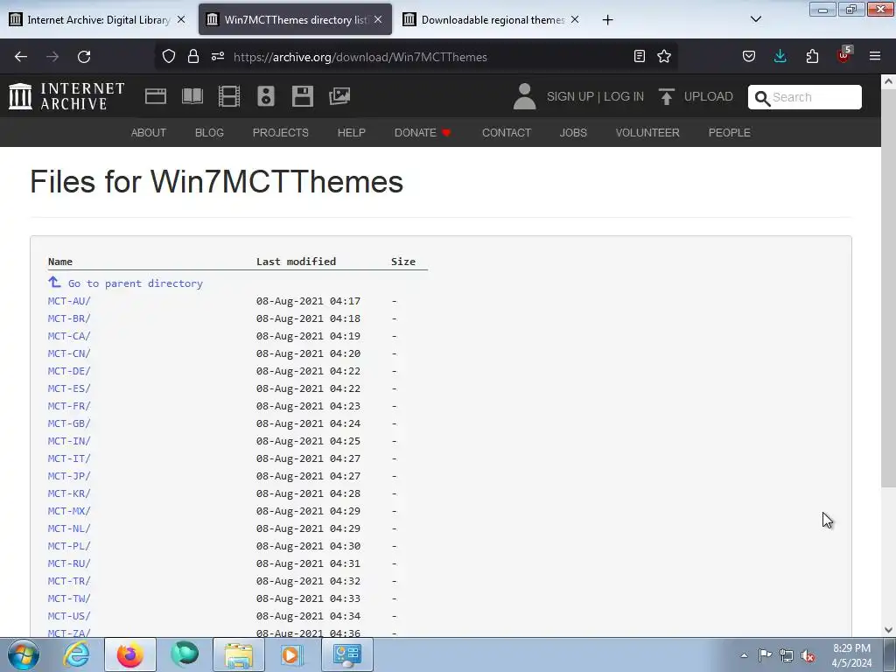Click the LOG IN link
This screenshot has width=896, height=672.
click(624, 96)
